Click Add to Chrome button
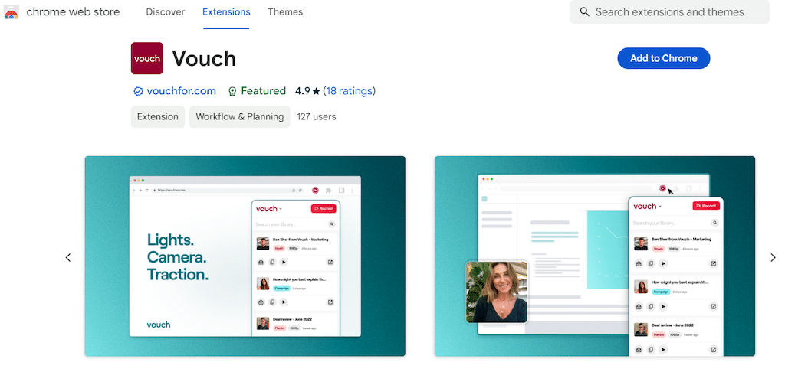The height and width of the screenshot is (372, 785). pos(663,58)
